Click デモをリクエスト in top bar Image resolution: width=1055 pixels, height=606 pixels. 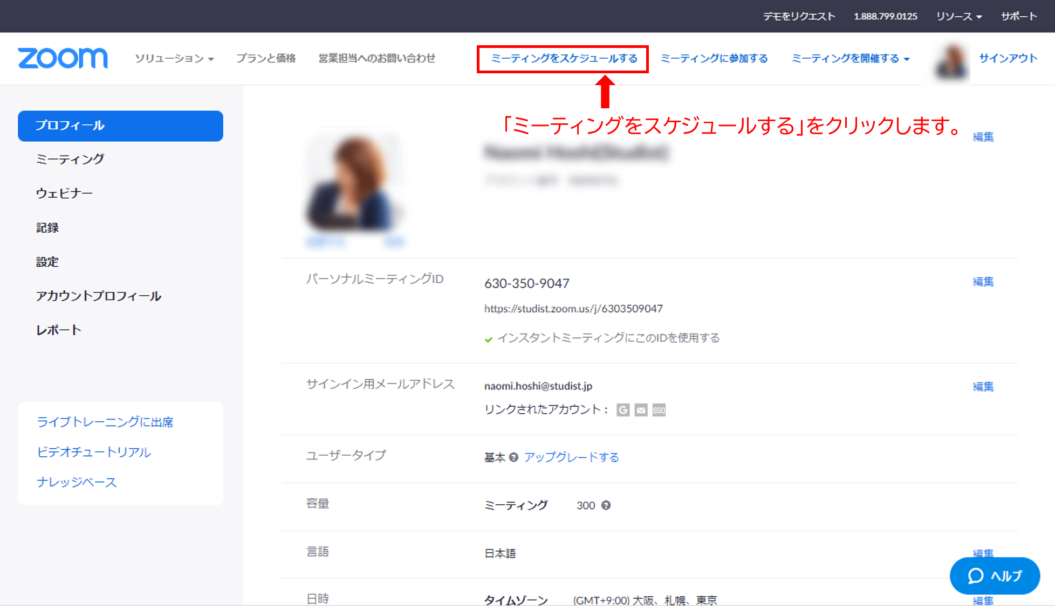pyautogui.click(x=799, y=16)
